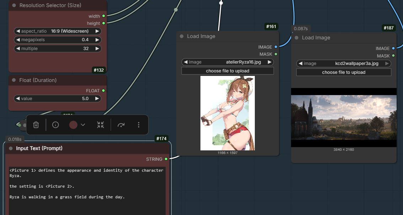Collapse Load Image #187 node via dot
The height and width of the screenshot is (215, 403).
click(297, 38)
